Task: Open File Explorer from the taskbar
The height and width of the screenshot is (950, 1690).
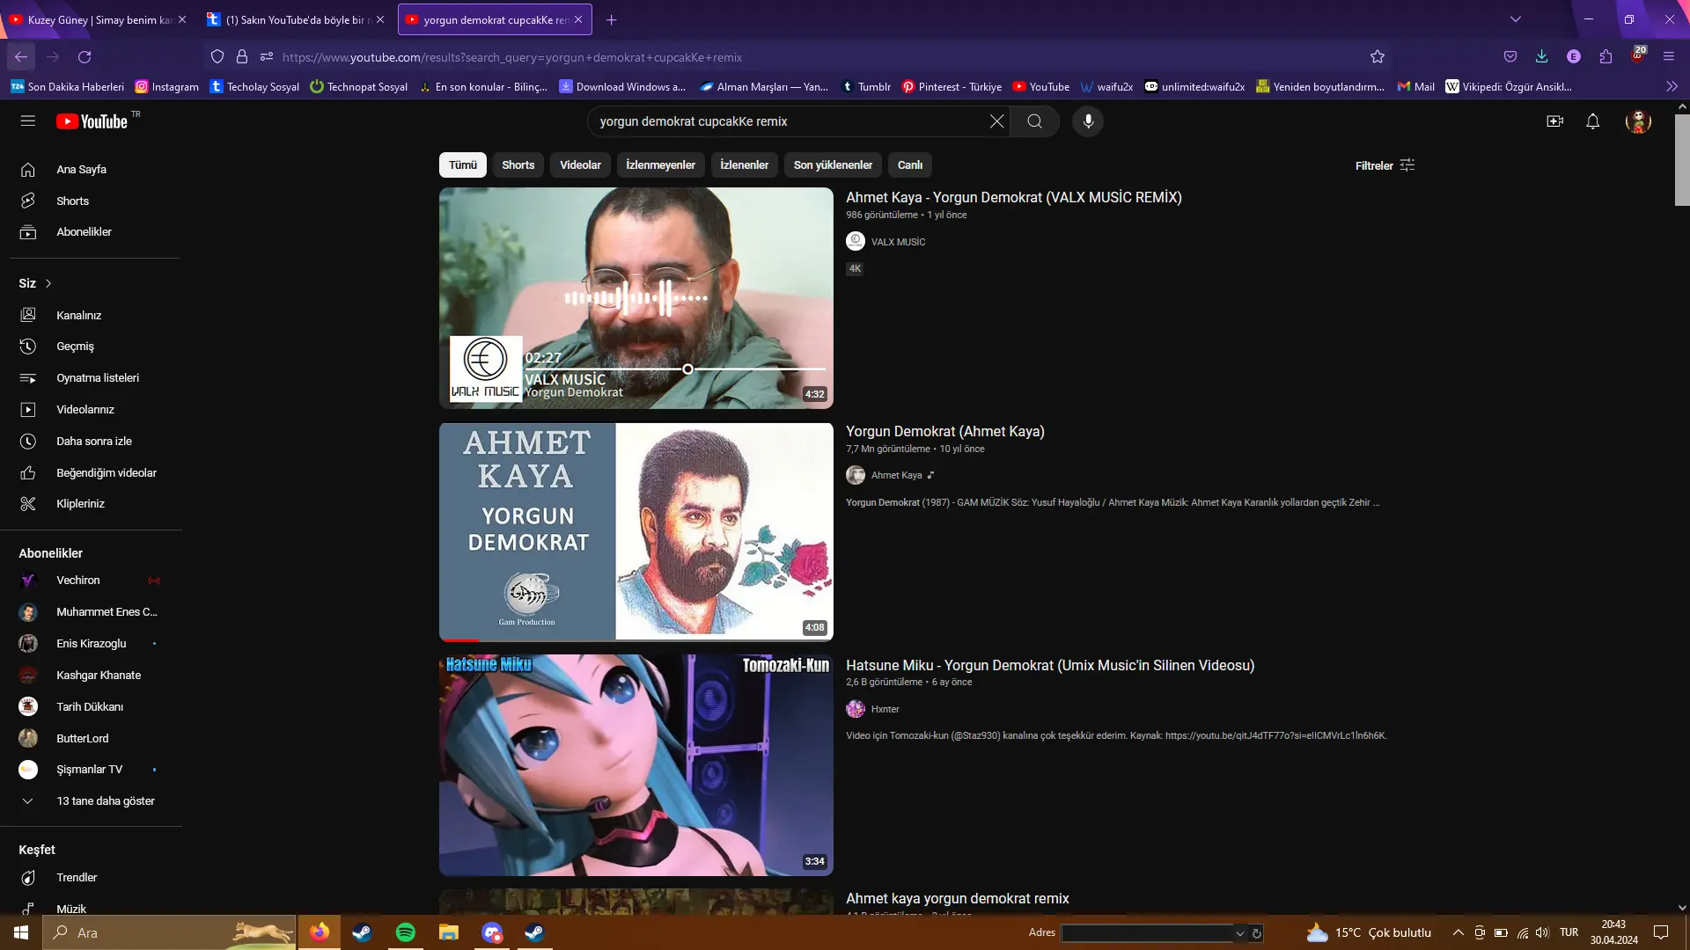Action: pyautogui.click(x=449, y=932)
